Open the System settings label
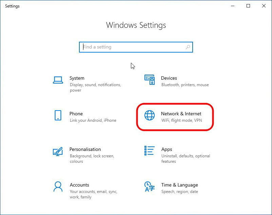272x215 pixels. pos(77,78)
